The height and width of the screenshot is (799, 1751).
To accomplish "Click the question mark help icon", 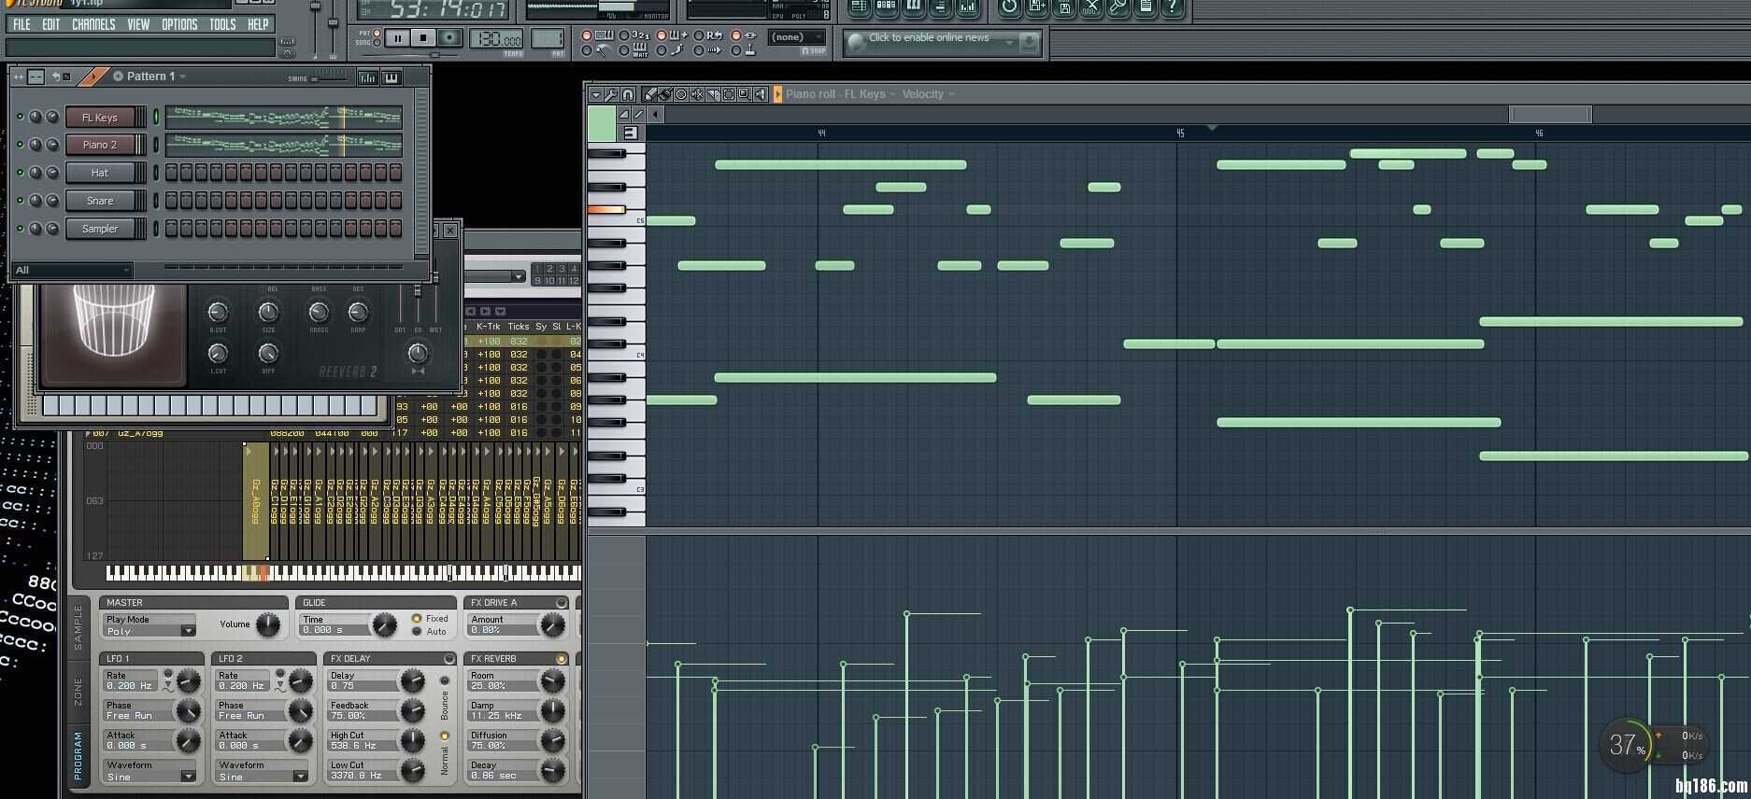I will [1173, 7].
